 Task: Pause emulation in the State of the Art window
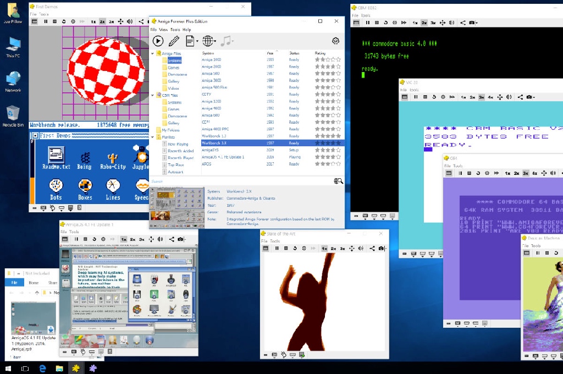pos(277,248)
